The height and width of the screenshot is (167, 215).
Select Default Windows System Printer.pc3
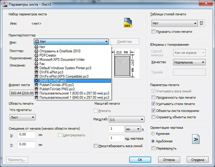[x=73, y=68]
